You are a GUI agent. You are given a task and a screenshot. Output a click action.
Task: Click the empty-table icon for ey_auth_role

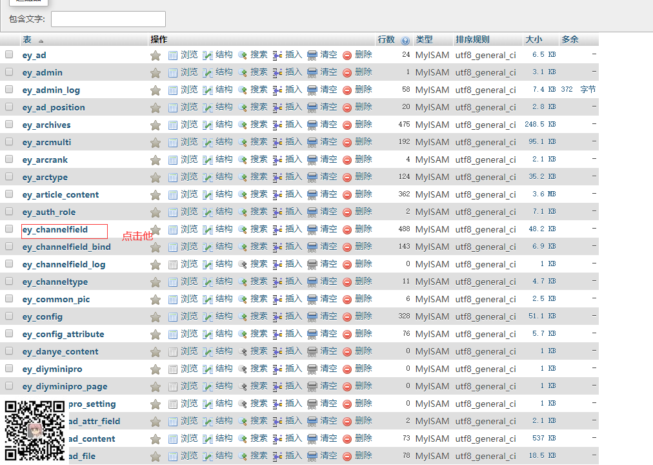(x=312, y=212)
